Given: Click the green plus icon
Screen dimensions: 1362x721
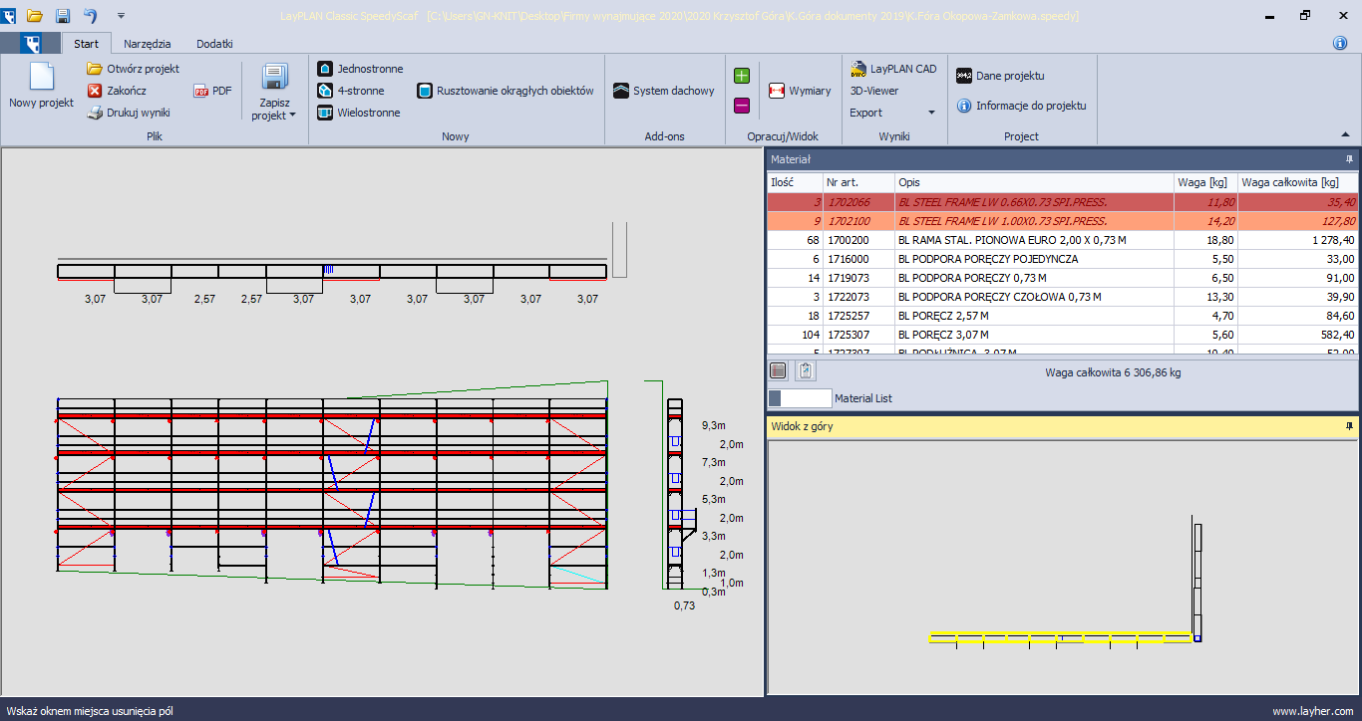Looking at the screenshot, I should tap(742, 76).
